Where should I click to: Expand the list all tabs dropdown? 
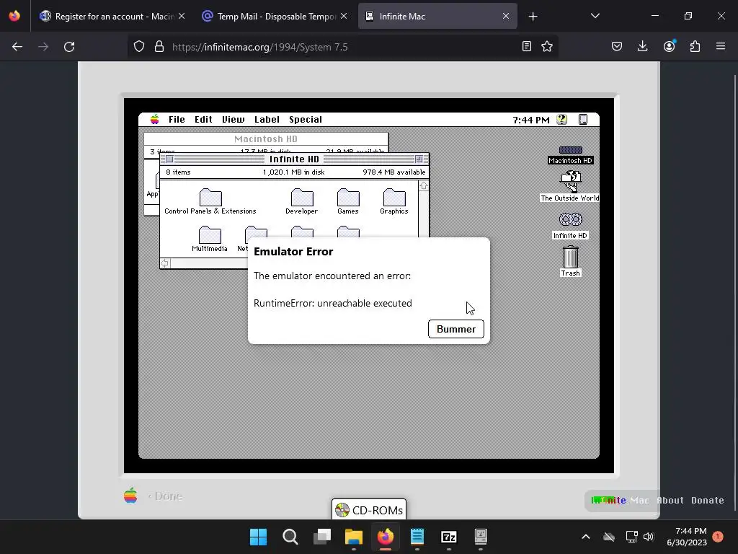tap(595, 16)
